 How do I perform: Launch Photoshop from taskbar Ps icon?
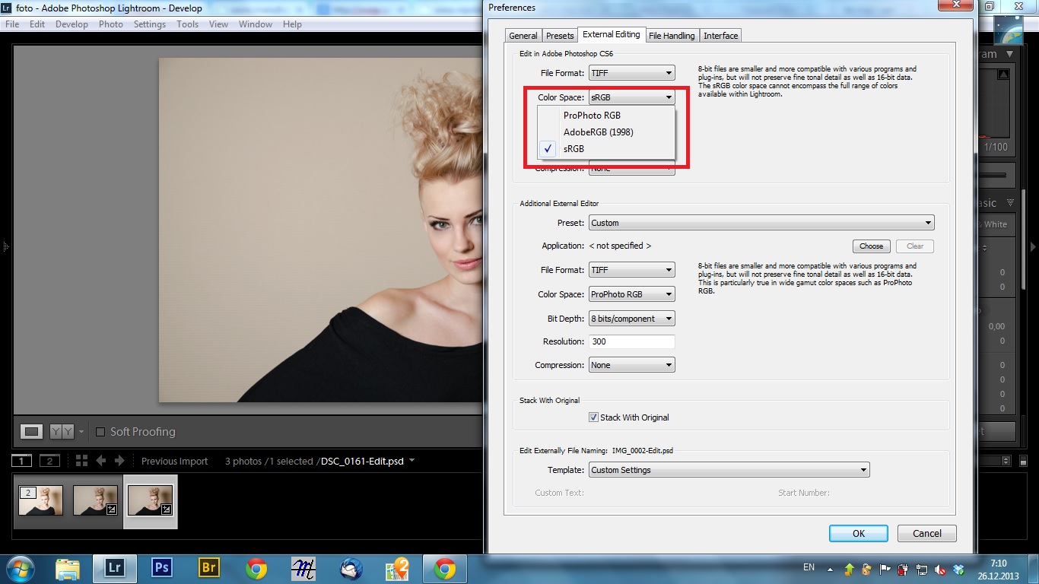point(161,569)
